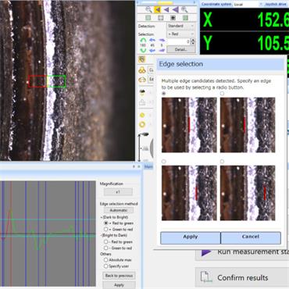289x289 pixels.
Task: Click the lower green 180 rotation arc
Action: [x=143, y=50]
